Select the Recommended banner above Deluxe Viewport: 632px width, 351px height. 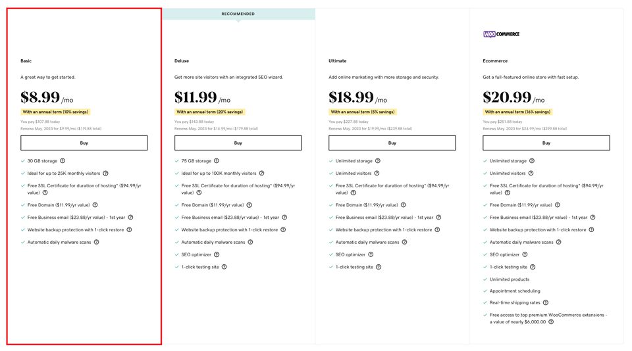click(x=238, y=14)
